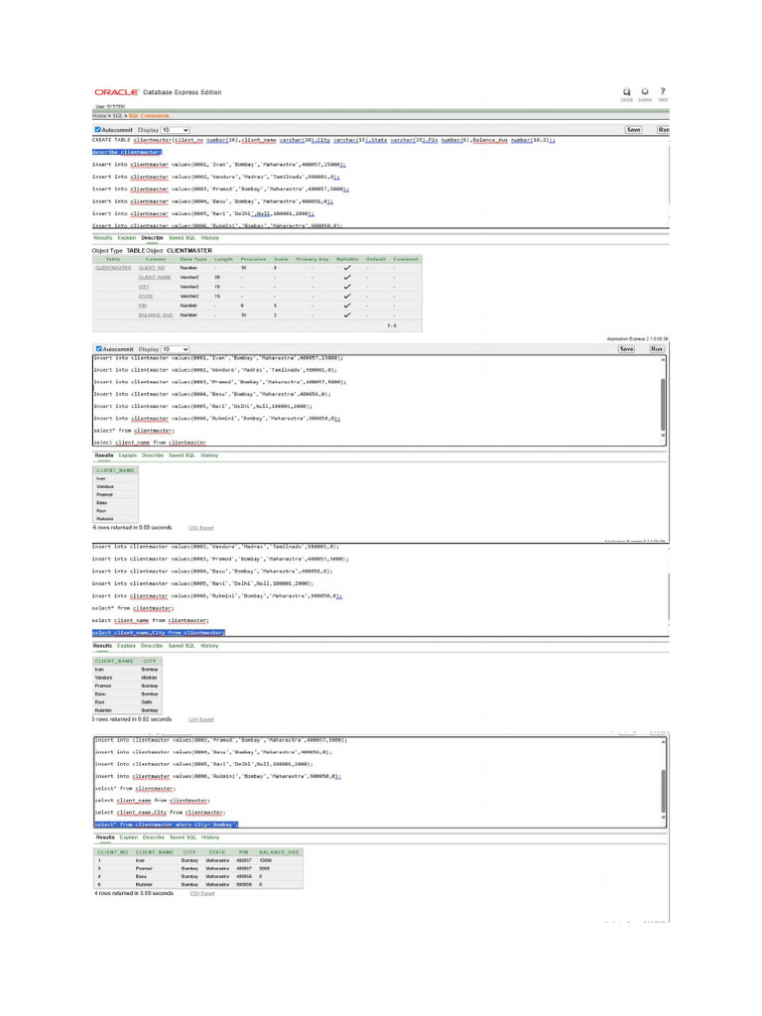This screenshot has width=762, height=1016.
Task: Click Run button below Application Express version label
Action: point(657,348)
